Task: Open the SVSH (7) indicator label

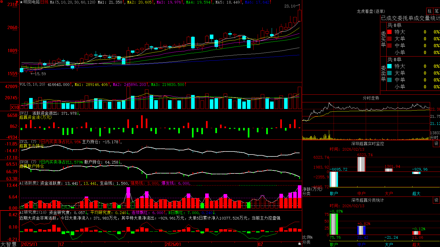Action: point(28,162)
